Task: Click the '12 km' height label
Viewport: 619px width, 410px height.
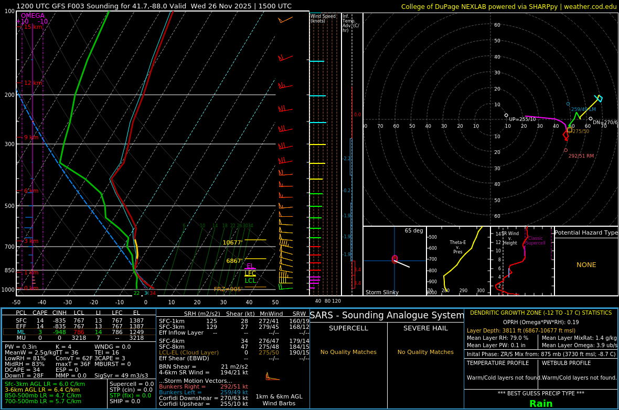Action: [x=33, y=83]
